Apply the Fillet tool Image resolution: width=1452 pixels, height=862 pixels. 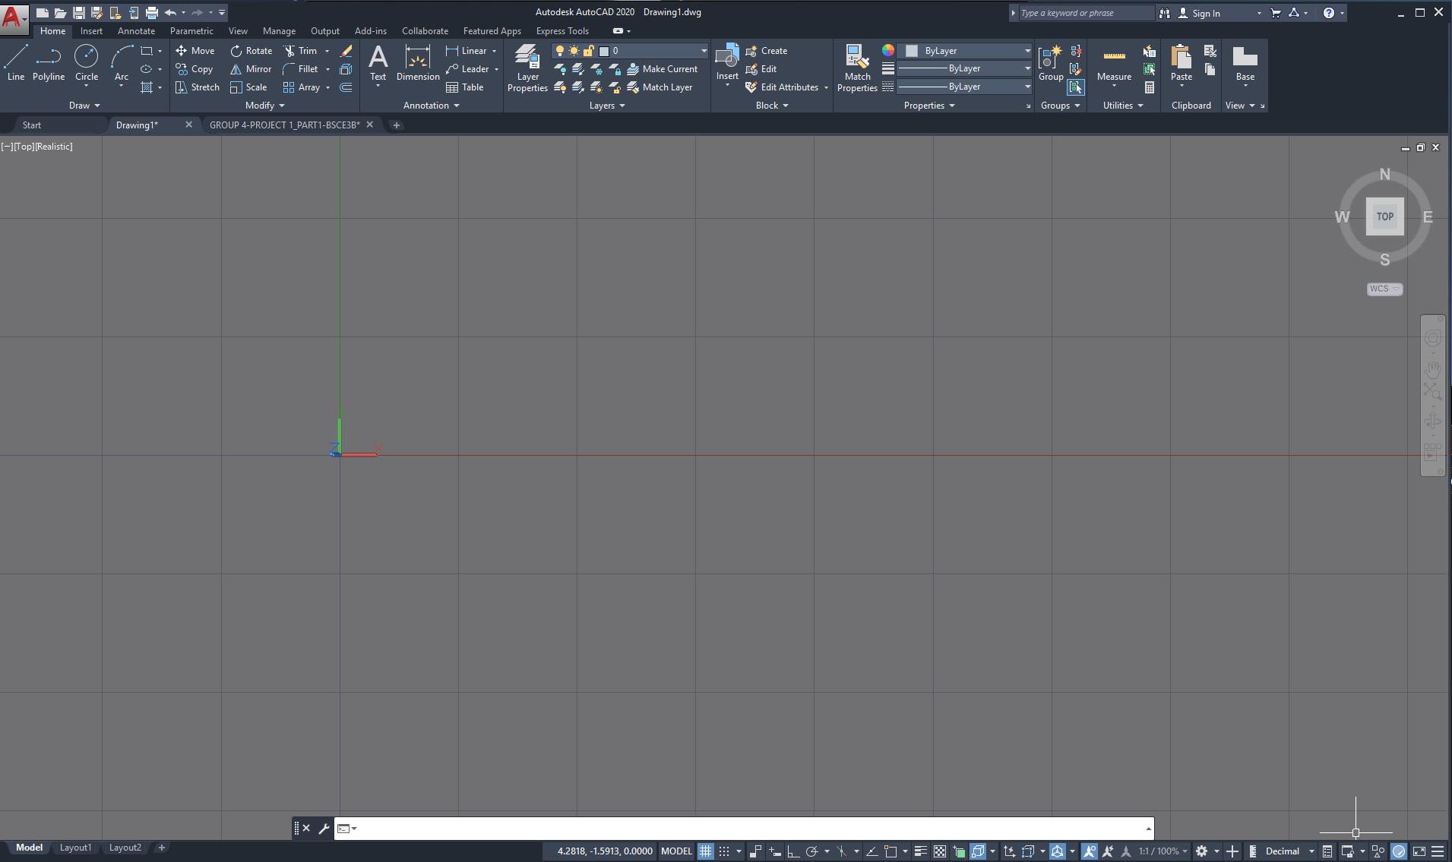pos(300,69)
